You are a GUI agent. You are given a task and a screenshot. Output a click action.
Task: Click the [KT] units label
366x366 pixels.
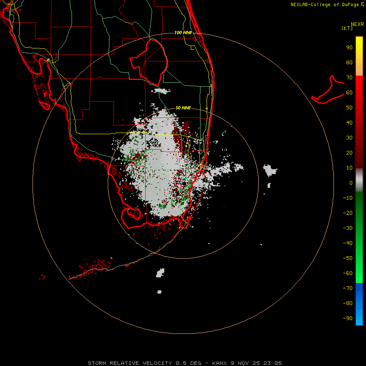point(347,28)
